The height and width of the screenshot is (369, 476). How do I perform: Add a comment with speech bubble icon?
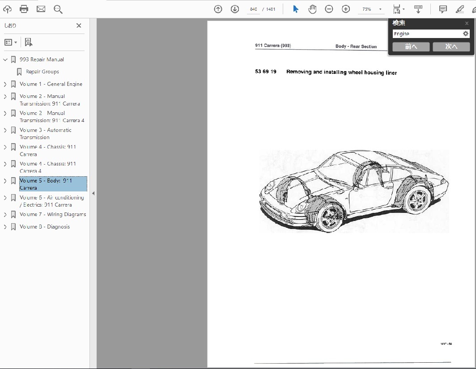[443, 9]
